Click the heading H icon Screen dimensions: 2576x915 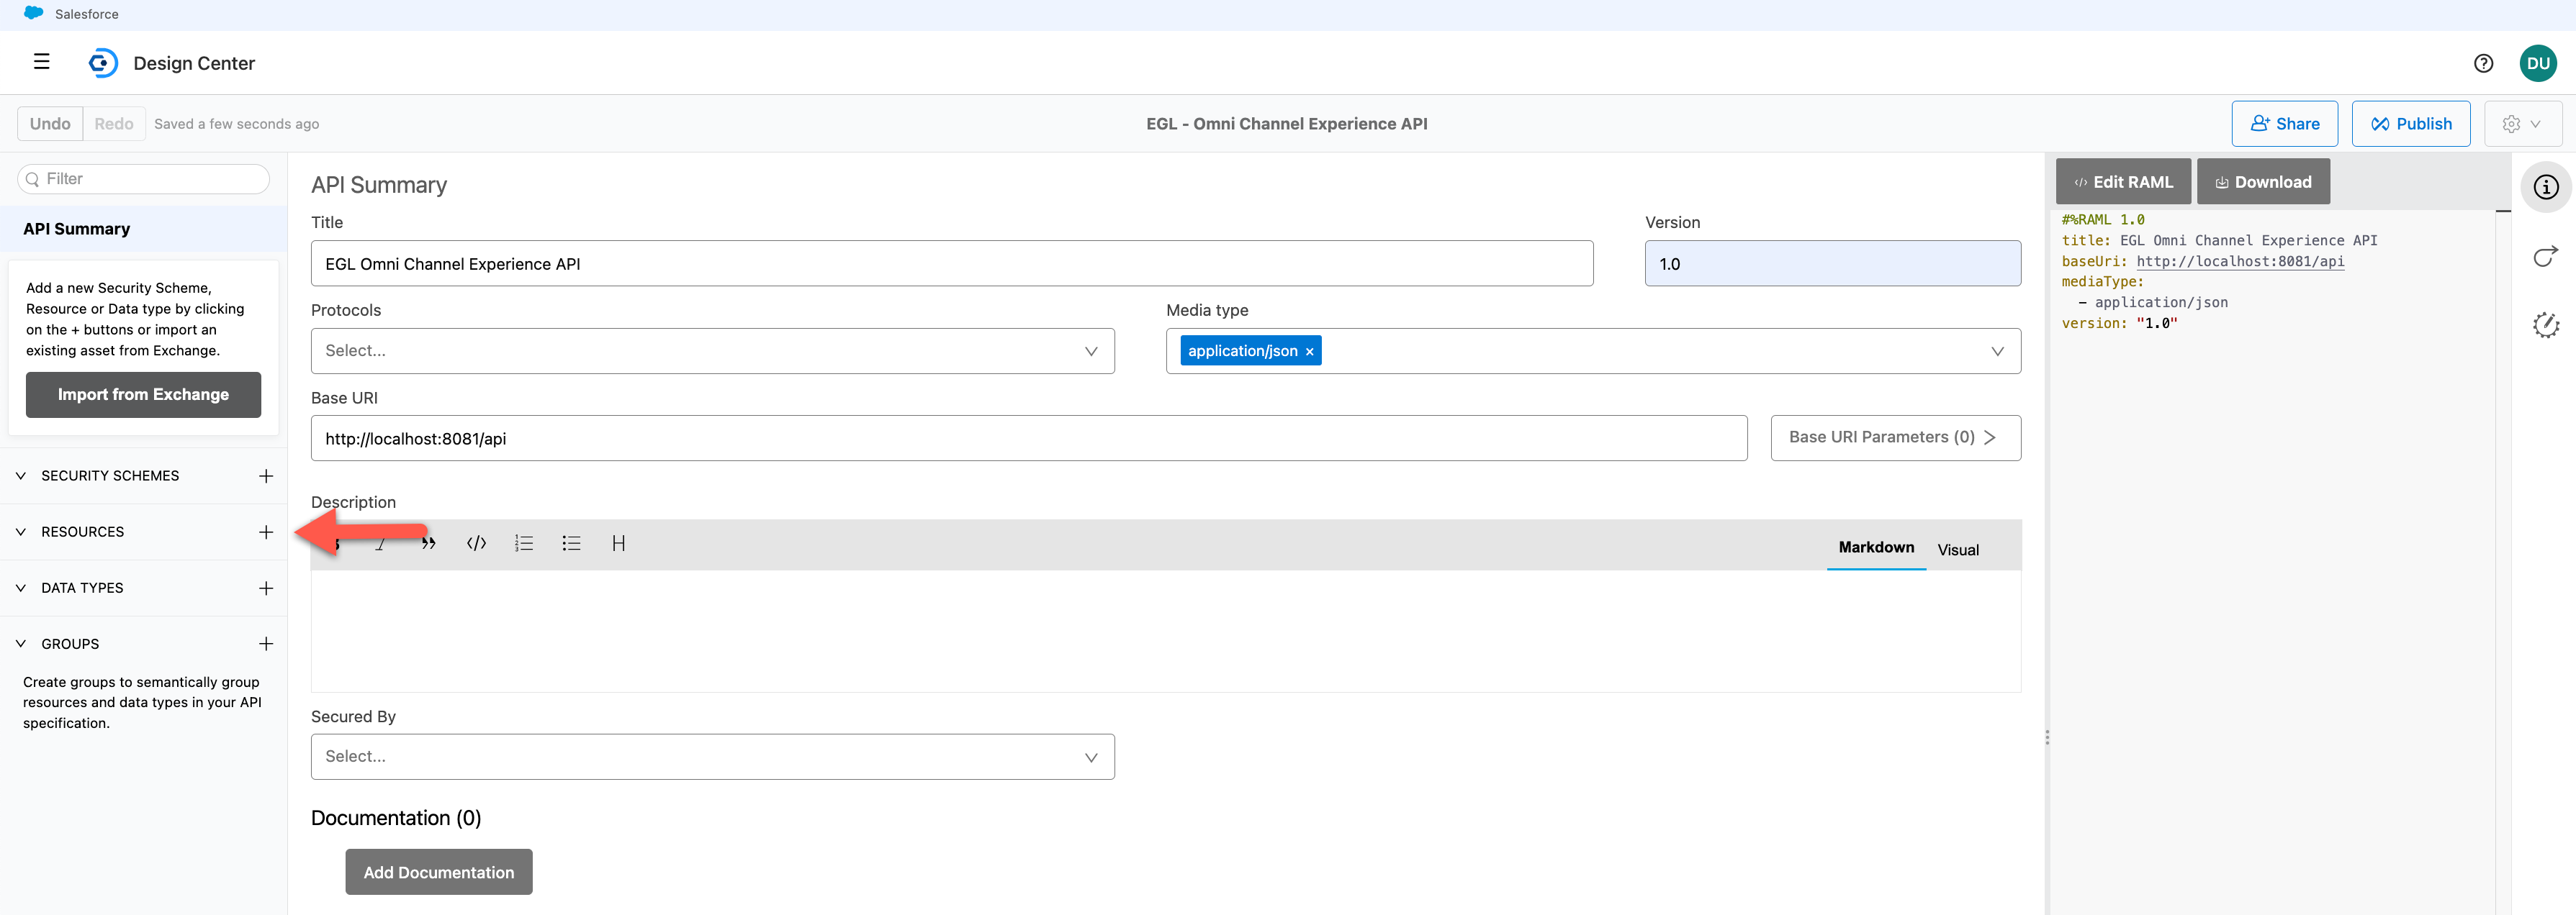click(x=618, y=543)
